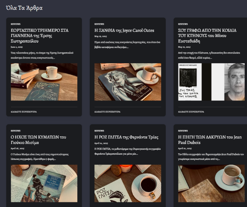This screenshot has width=247, height=207.
Task: Select the REVIEWS tag above Η ΞΑΝΘΙΑ
Action: click(99, 24)
